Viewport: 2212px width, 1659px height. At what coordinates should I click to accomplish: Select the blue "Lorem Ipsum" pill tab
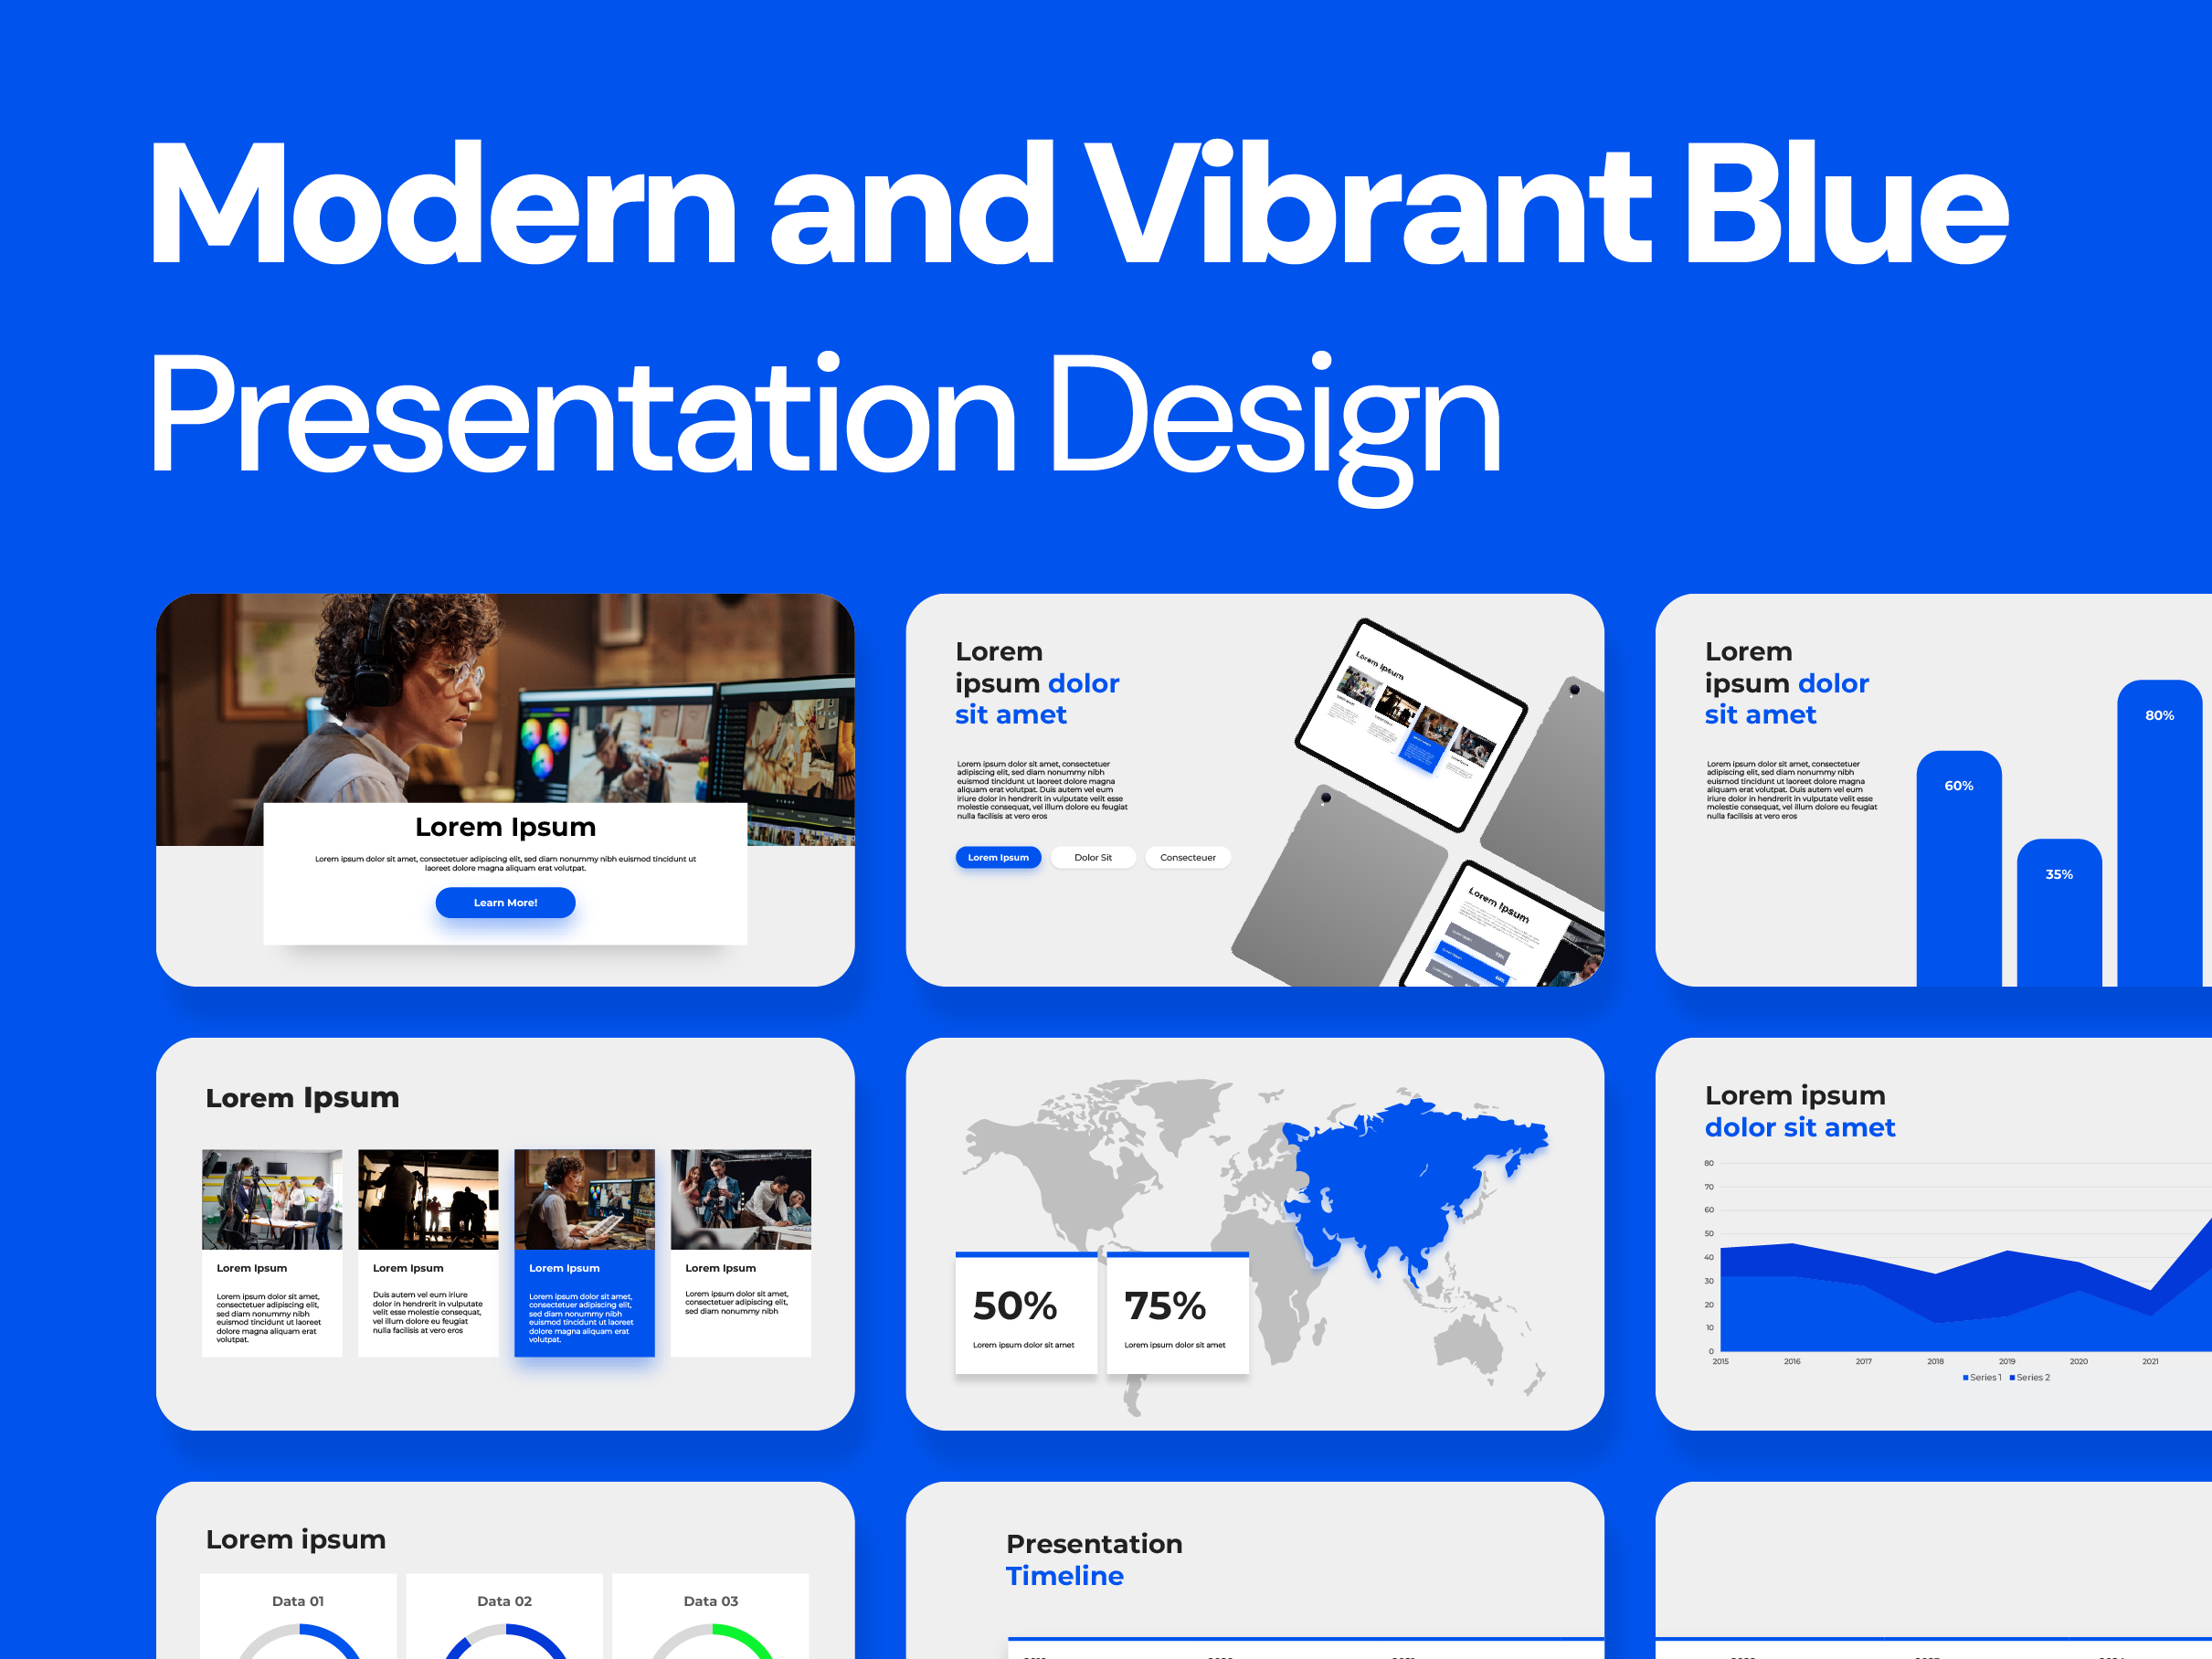[x=998, y=857]
